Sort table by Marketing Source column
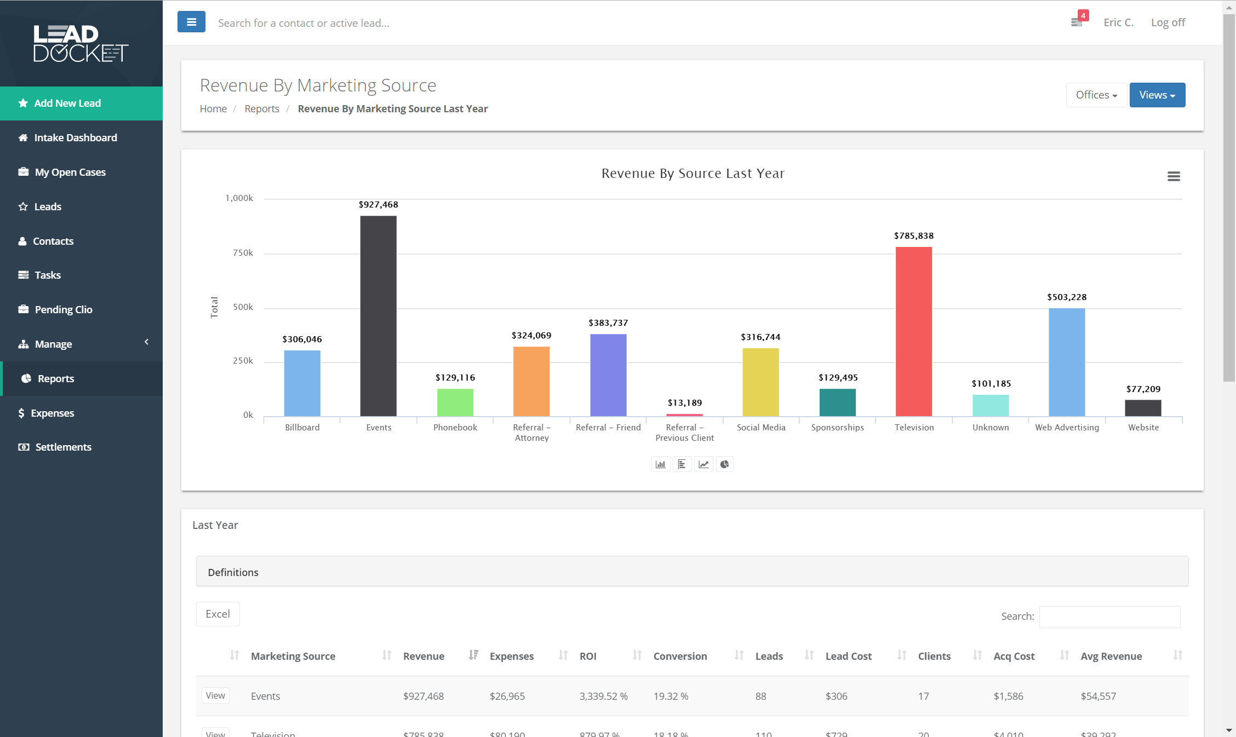Screen dimensions: 1236x737 (x=293, y=656)
